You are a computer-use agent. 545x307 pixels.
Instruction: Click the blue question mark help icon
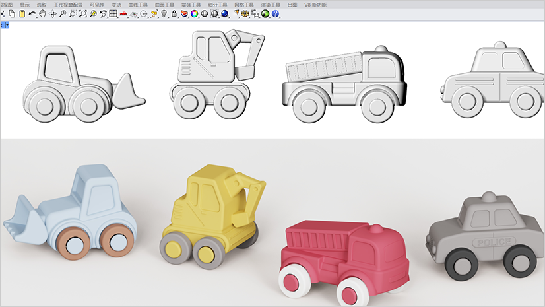(275, 13)
